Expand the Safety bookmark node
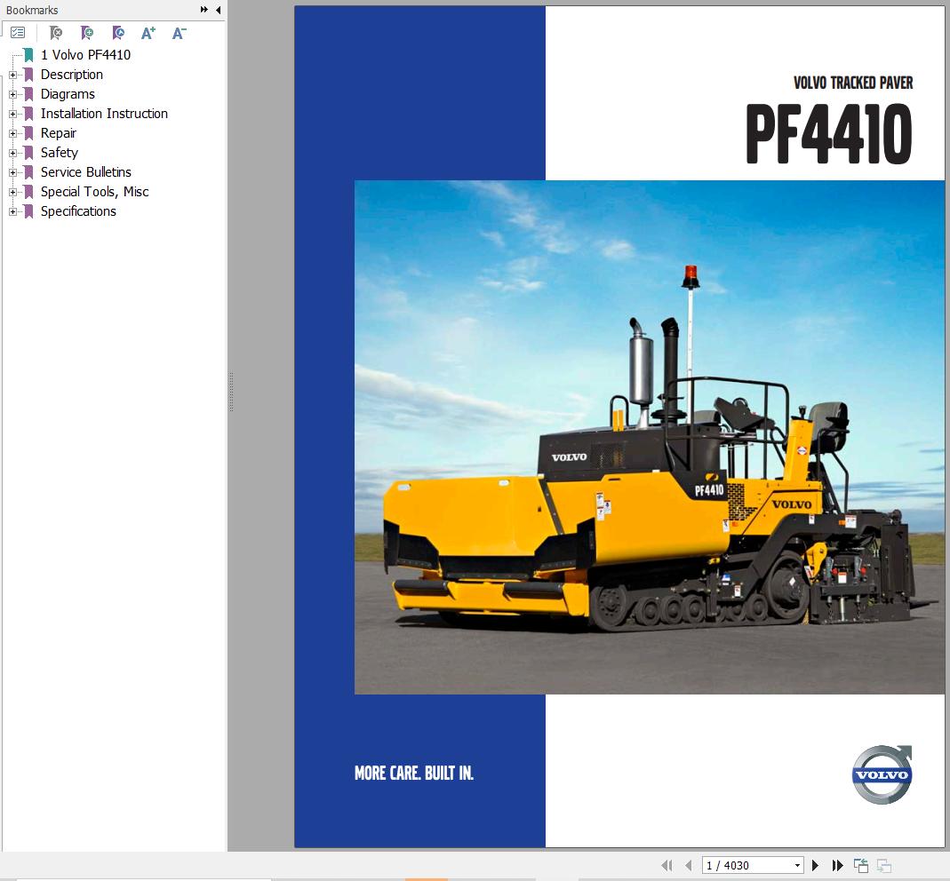 [x=12, y=153]
